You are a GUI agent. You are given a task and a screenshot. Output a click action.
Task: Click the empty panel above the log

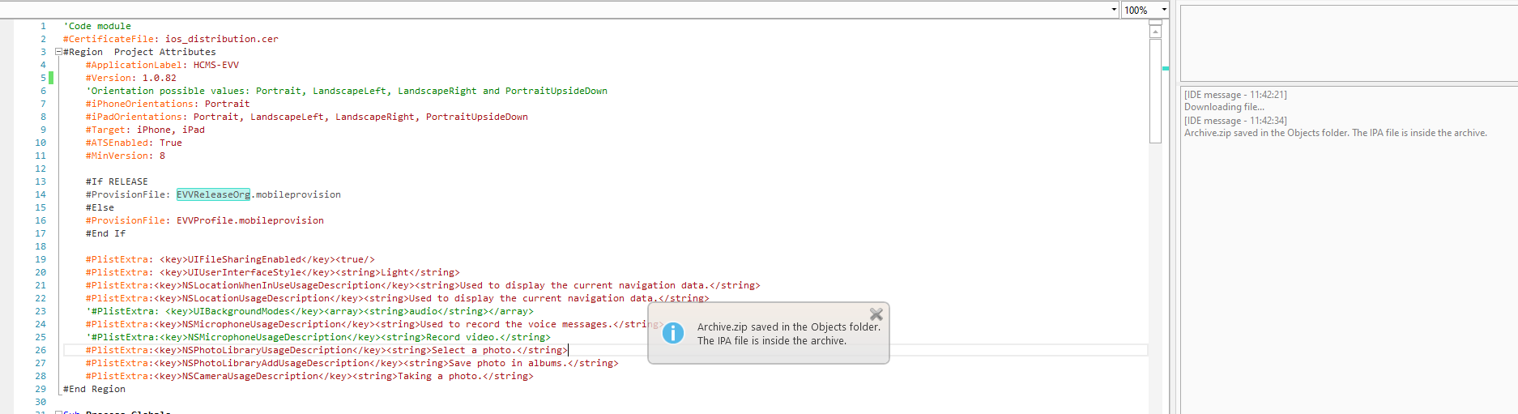[x=1348, y=42]
